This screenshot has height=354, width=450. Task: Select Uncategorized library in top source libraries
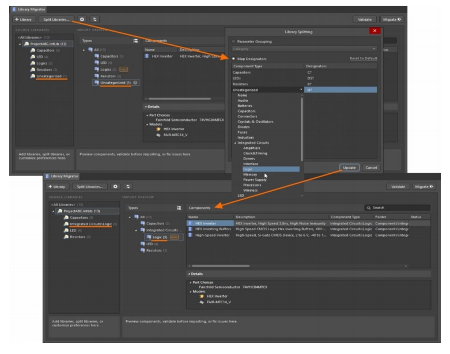tap(48, 76)
